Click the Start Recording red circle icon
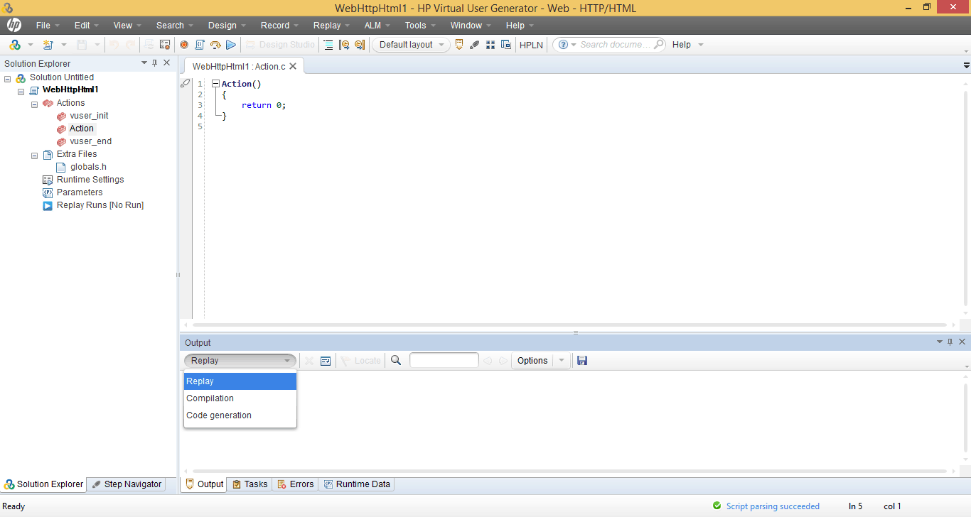The width and height of the screenshot is (971, 517). [184, 45]
